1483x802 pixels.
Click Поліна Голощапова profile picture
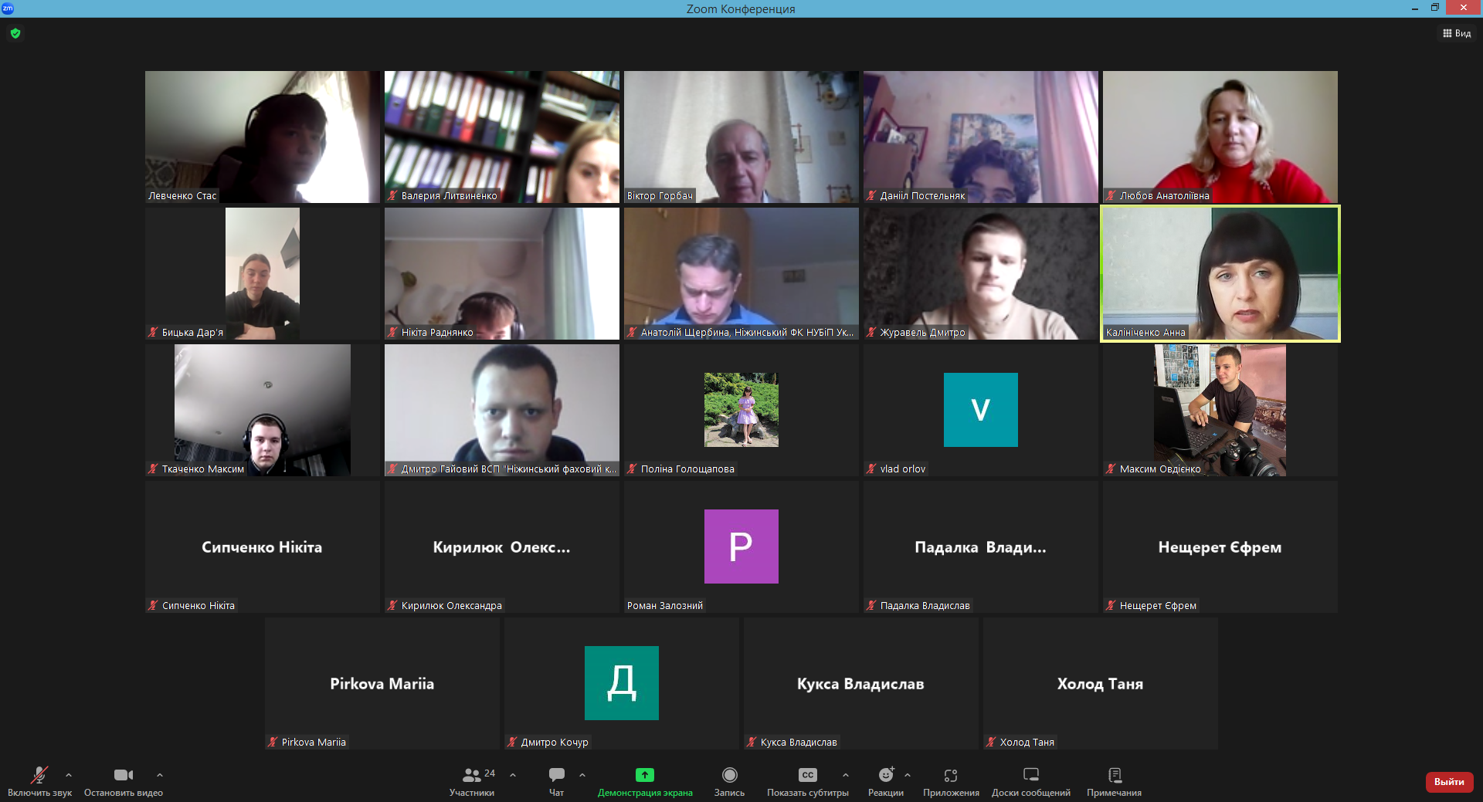pos(741,410)
